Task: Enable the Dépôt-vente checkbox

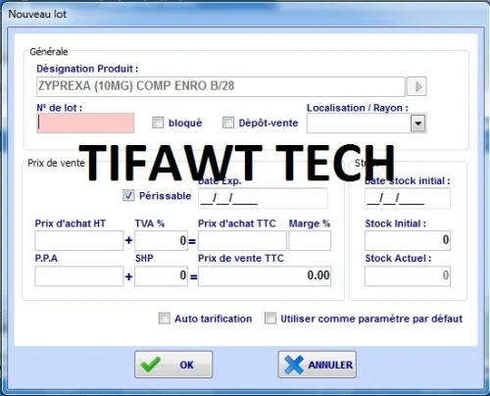Action: tap(228, 123)
